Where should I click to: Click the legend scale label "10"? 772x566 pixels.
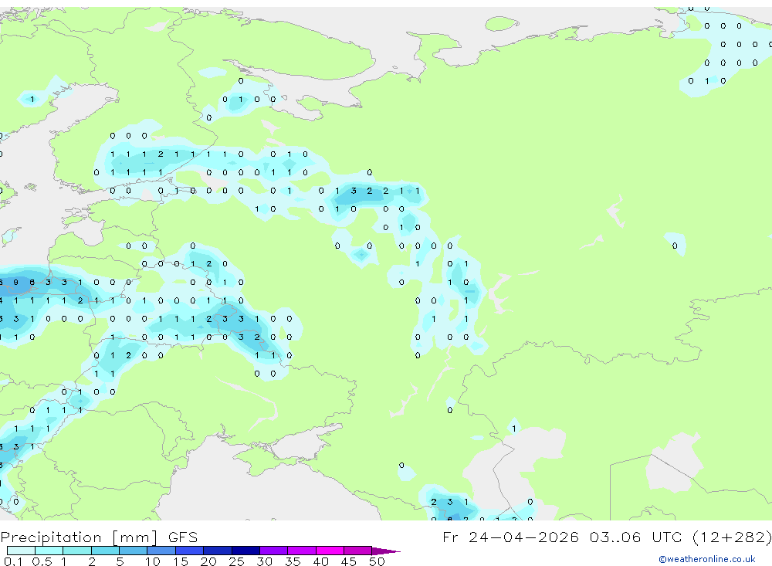(x=153, y=561)
